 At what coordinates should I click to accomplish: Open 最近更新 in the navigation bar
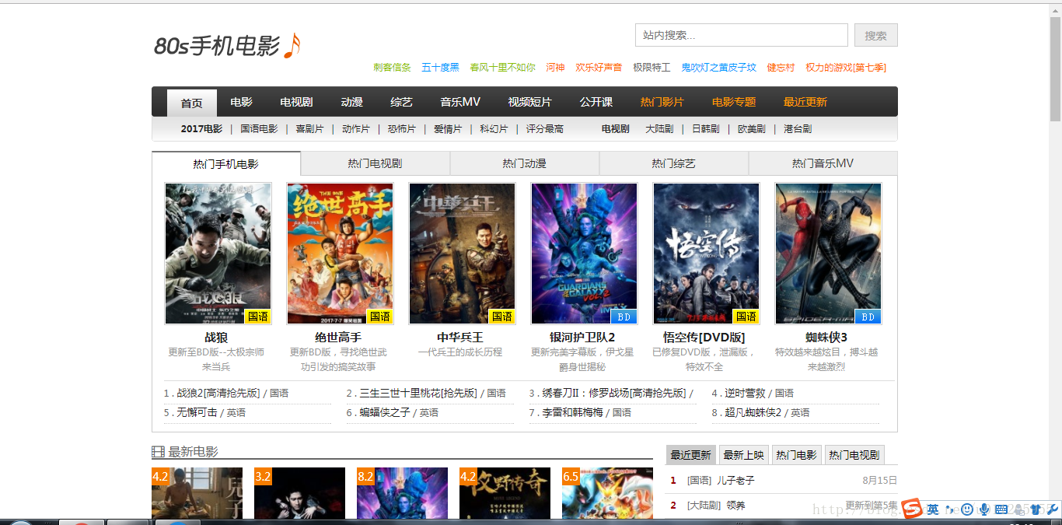click(805, 102)
